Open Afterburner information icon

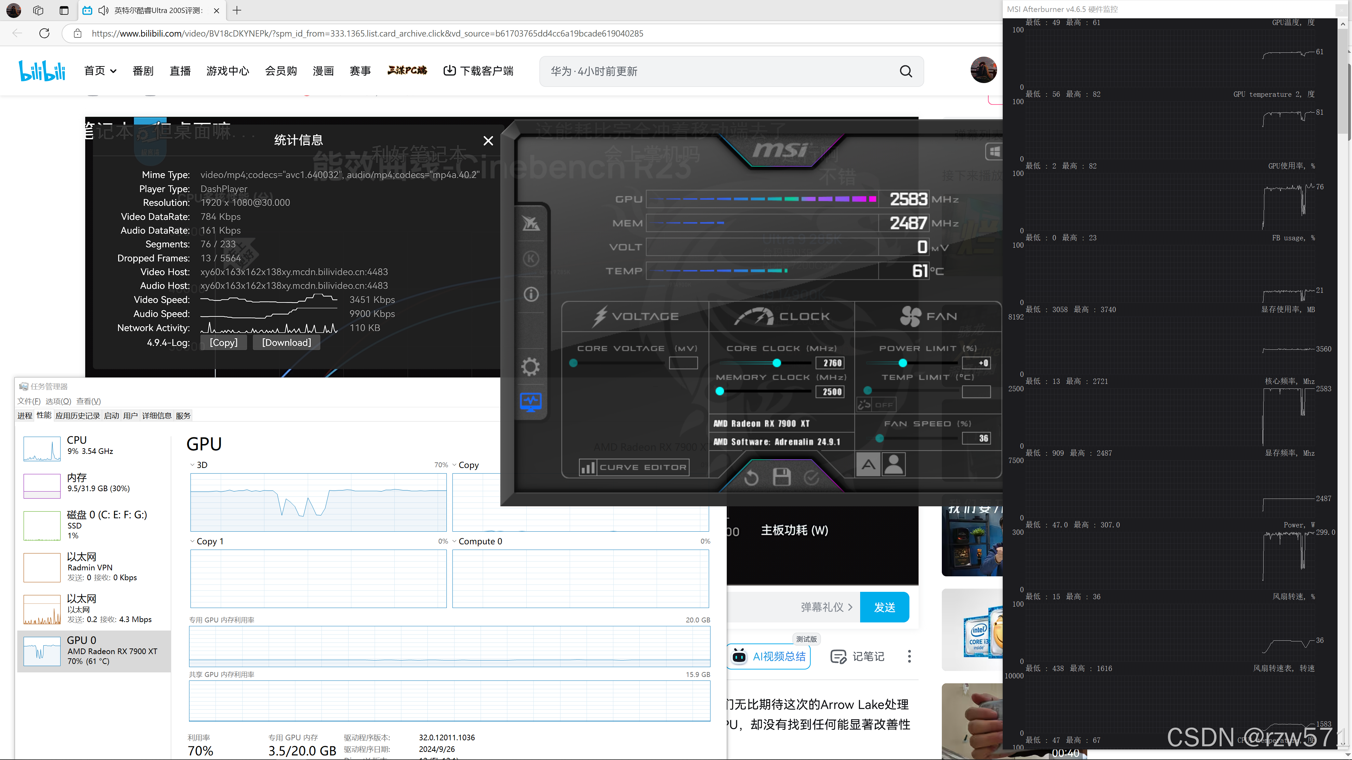pyautogui.click(x=531, y=294)
